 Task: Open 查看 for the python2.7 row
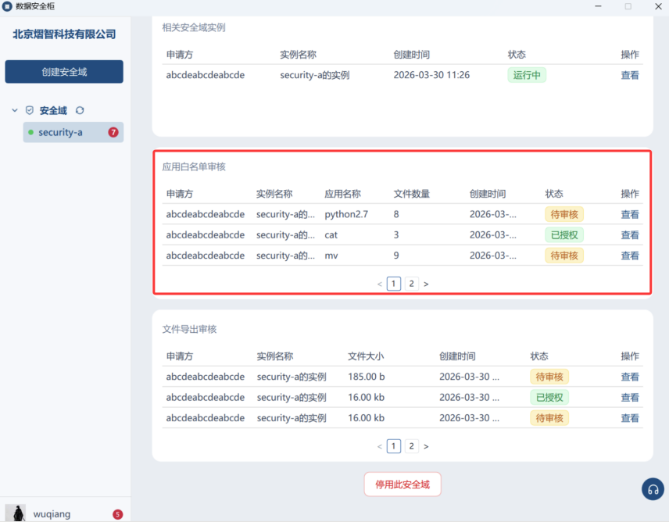coord(630,214)
